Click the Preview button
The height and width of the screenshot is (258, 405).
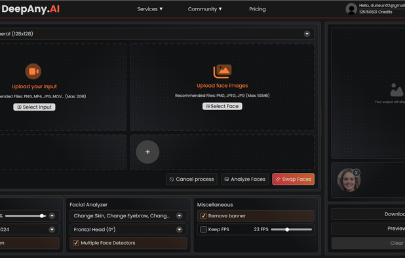click(368, 229)
